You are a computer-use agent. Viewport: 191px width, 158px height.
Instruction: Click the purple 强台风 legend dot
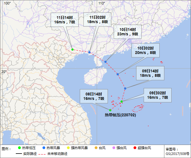[114, 148]
